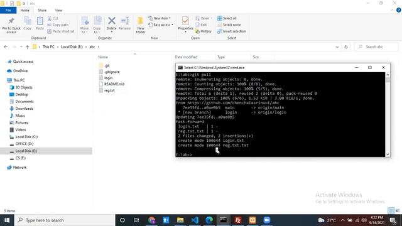
Task: Open Zoom from the taskbar
Action: (266, 220)
